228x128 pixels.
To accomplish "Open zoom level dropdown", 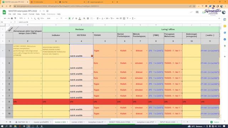I will (22, 18).
